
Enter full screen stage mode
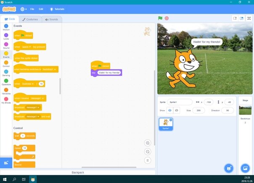[x=249, y=19]
